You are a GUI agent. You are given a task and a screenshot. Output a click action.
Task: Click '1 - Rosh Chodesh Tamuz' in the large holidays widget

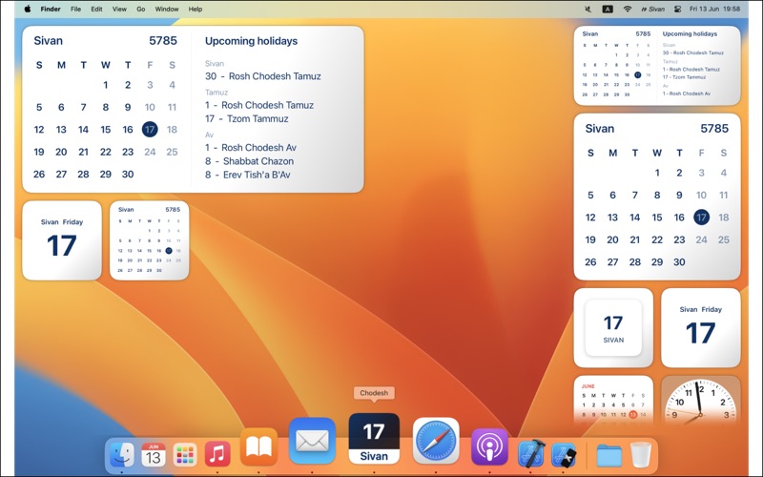pyautogui.click(x=259, y=105)
